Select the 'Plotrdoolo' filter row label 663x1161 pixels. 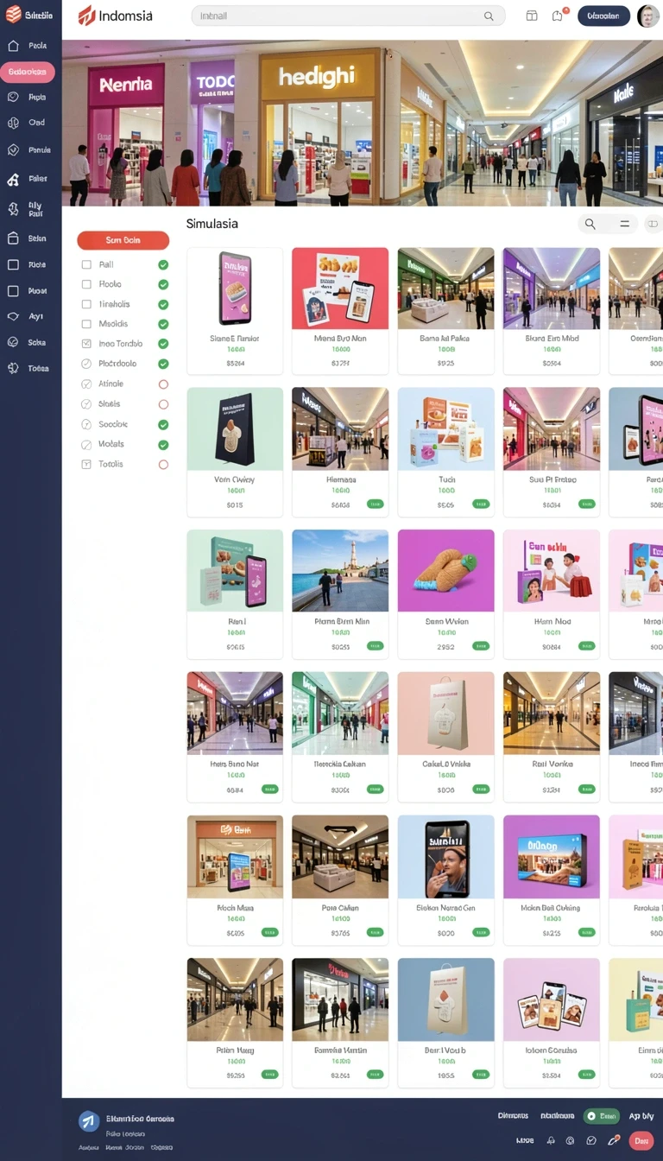pos(117,364)
